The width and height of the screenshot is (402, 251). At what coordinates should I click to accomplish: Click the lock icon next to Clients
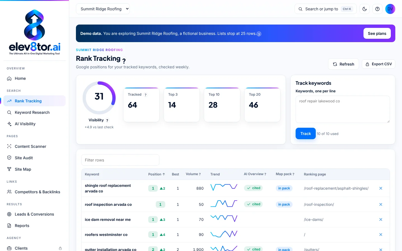(x=60, y=248)
